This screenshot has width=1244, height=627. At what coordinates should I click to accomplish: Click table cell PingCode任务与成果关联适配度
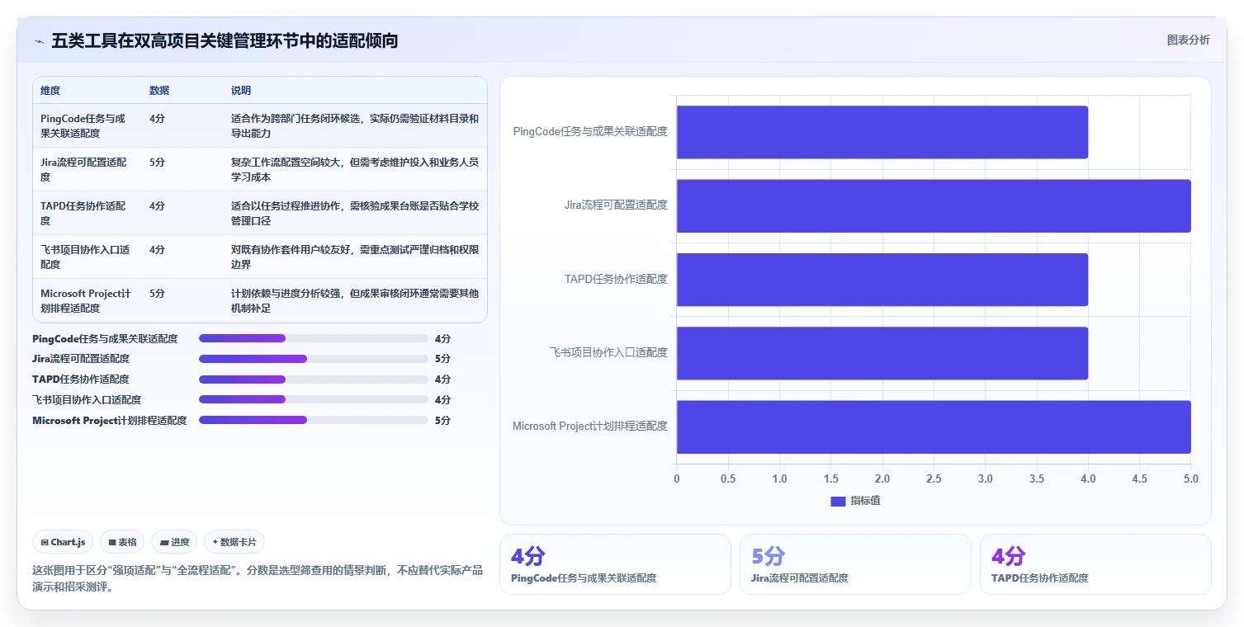click(86, 125)
